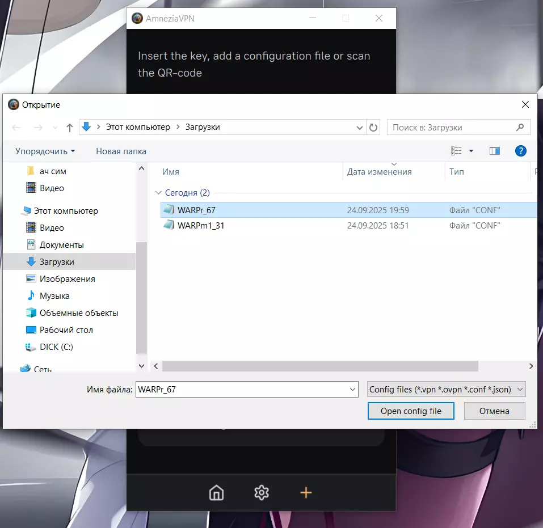543x528 pixels.
Task: Select Загрузки in the sidebar
Action: click(x=57, y=262)
